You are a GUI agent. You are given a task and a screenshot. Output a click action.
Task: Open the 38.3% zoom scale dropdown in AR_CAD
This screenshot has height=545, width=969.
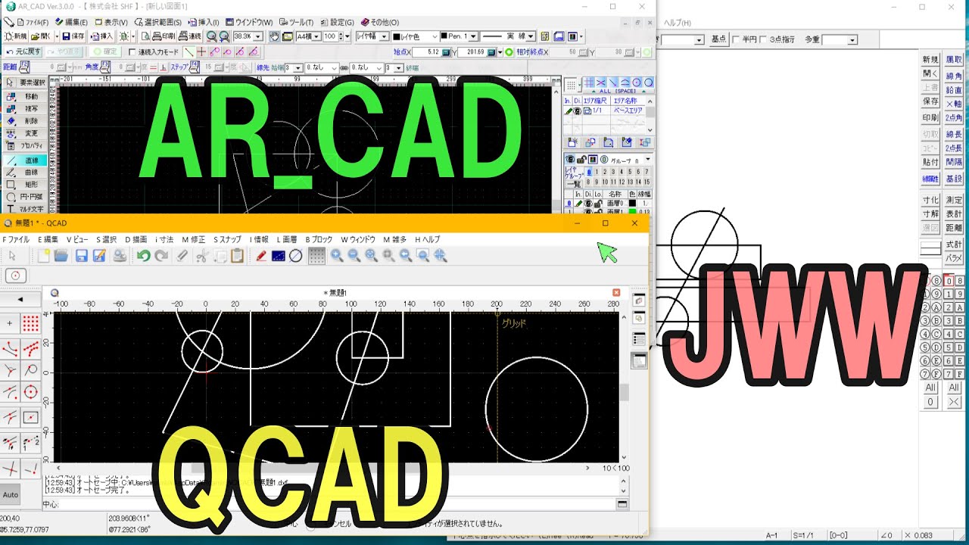pyautogui.click(x=258, y=36)
